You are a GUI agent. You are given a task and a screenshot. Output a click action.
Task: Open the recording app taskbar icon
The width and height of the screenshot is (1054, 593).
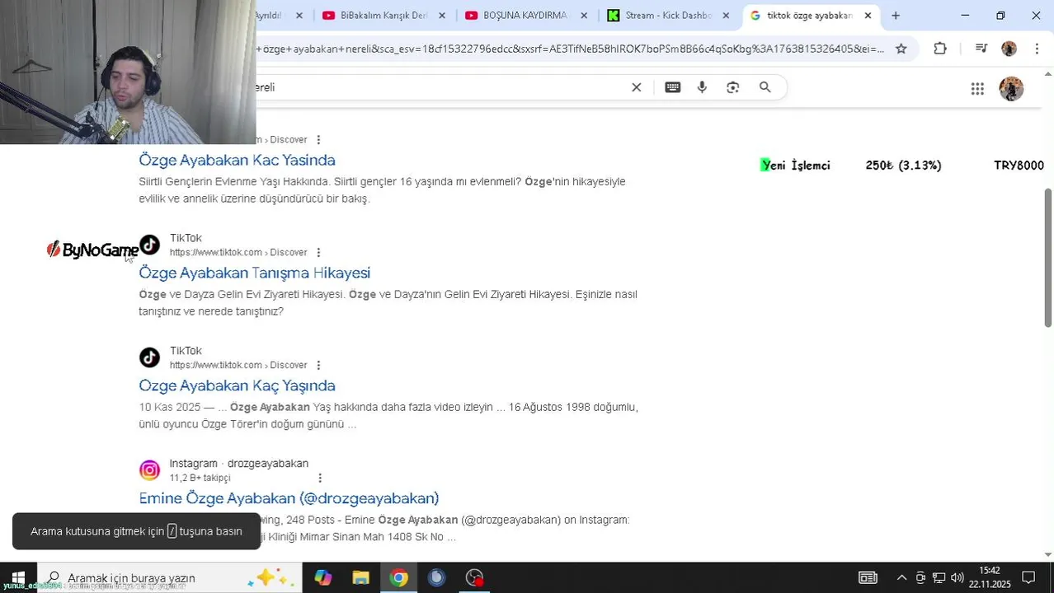(x=474, y=578)
